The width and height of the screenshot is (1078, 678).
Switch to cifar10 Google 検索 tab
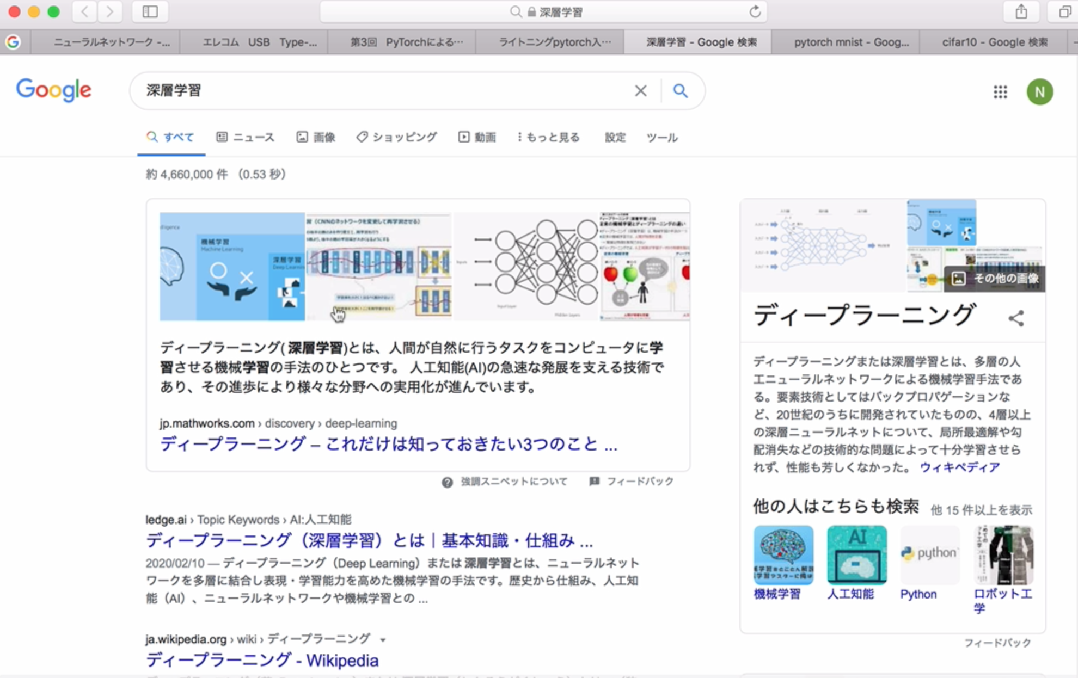pyautogui.click(x=994, y=42)
